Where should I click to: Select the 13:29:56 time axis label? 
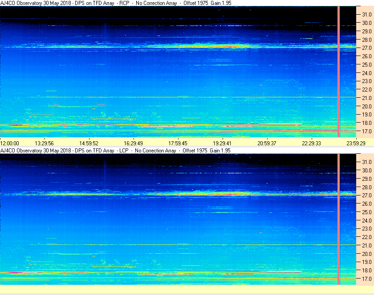pos(45,144)
